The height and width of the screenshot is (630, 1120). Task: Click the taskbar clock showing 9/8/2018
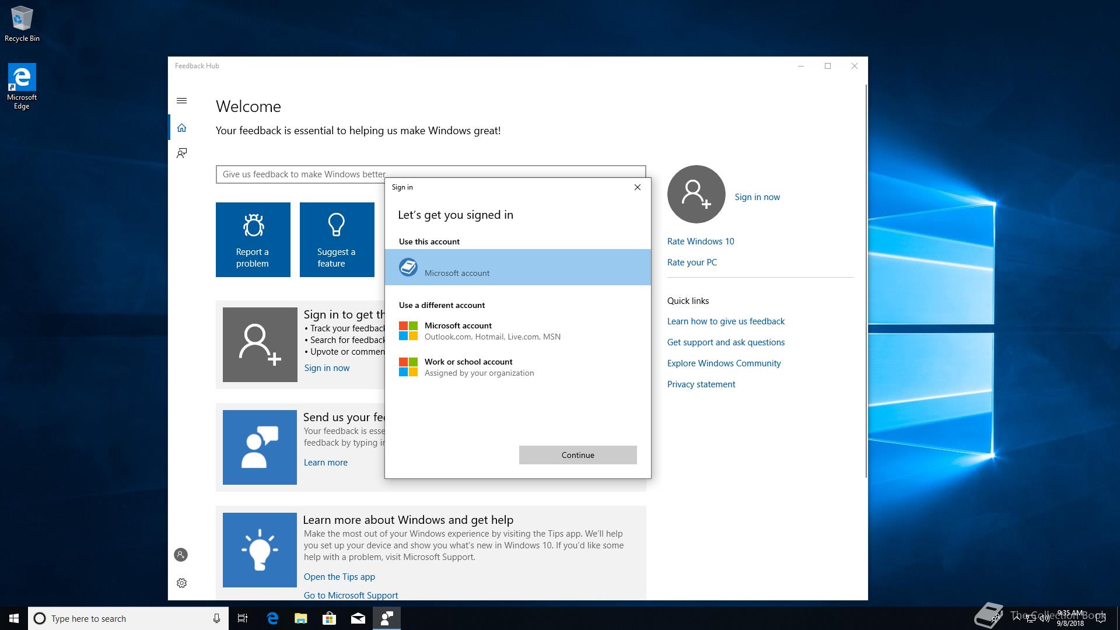tap(1070, 618)
